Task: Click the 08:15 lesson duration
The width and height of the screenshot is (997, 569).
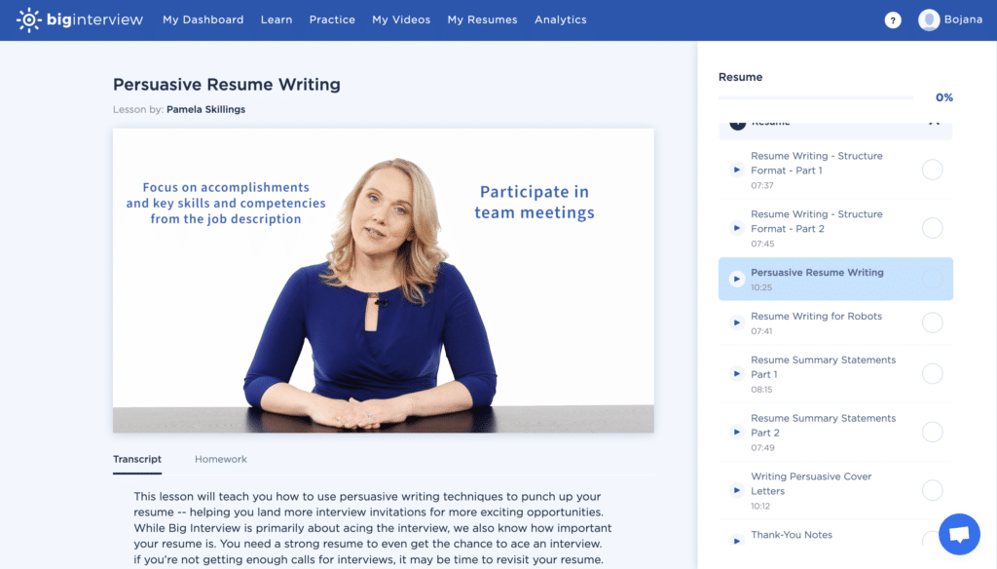Action: (x=761, y=390)
